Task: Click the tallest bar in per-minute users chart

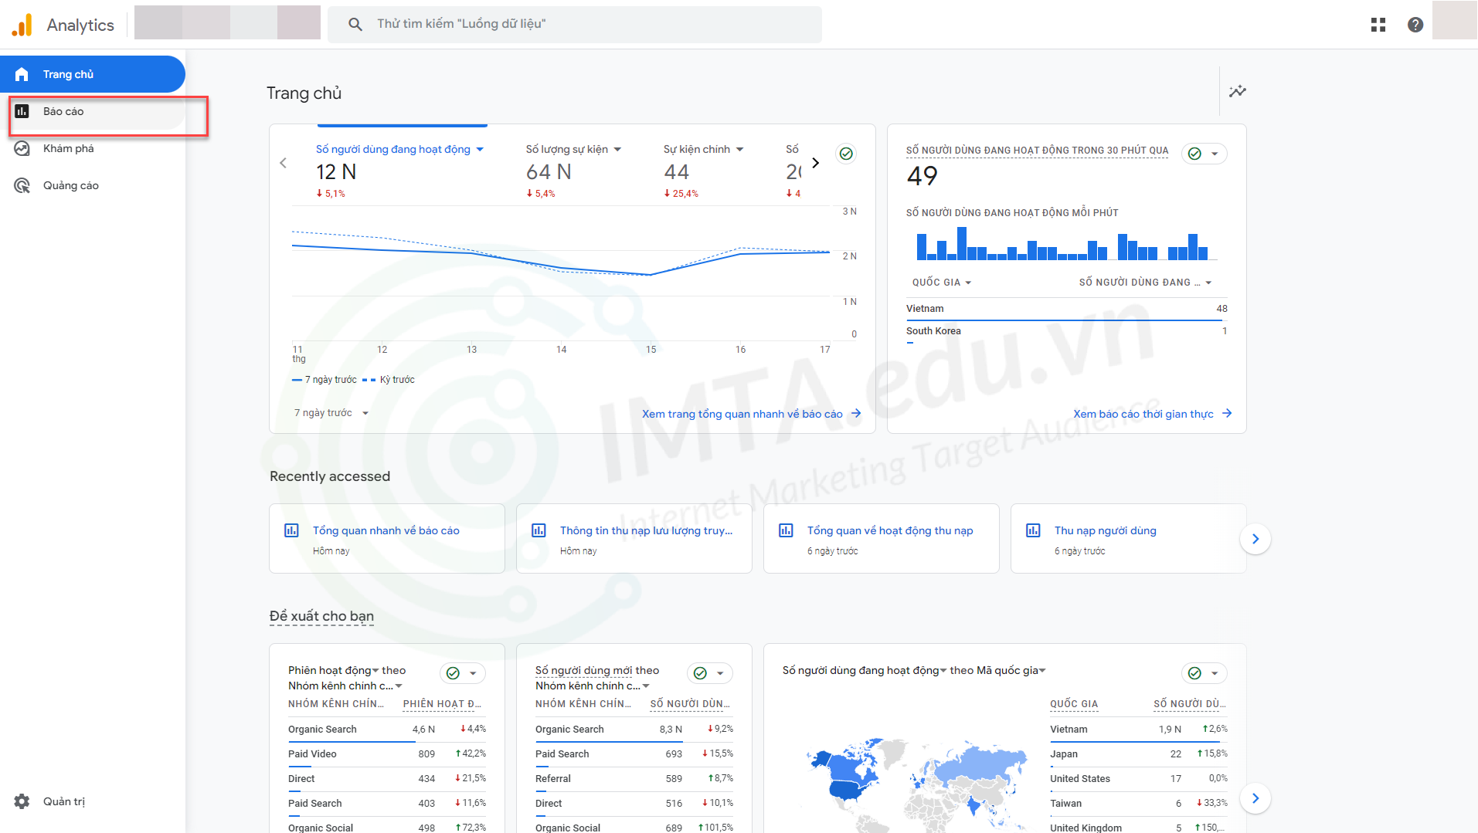Action: tap(961, 243)
